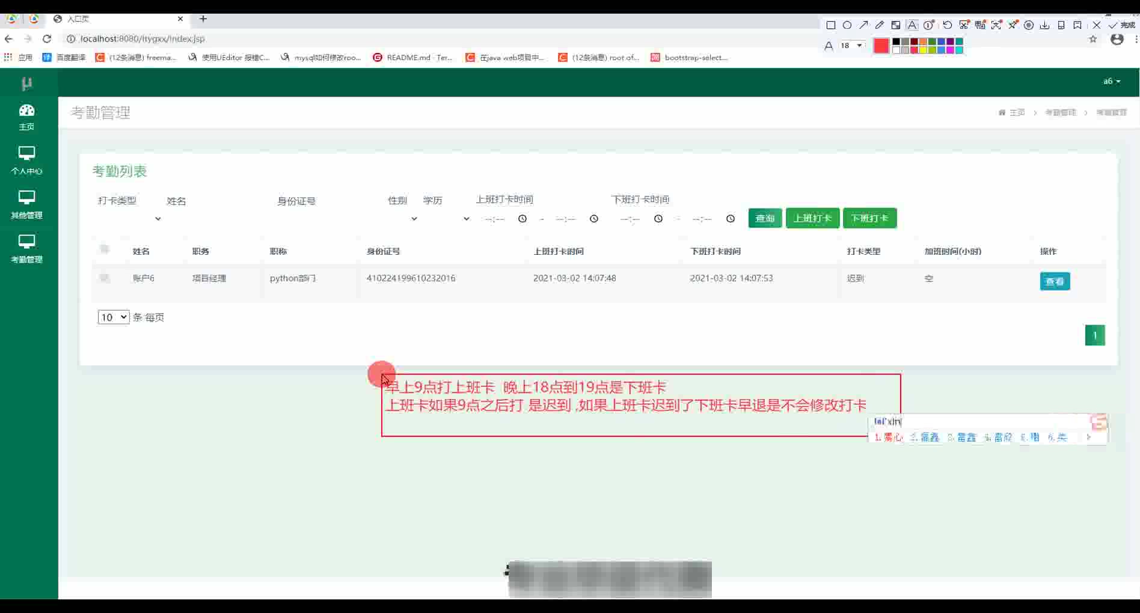
Task: Click the 身份证号 search input field
Action: pos(328,219)
